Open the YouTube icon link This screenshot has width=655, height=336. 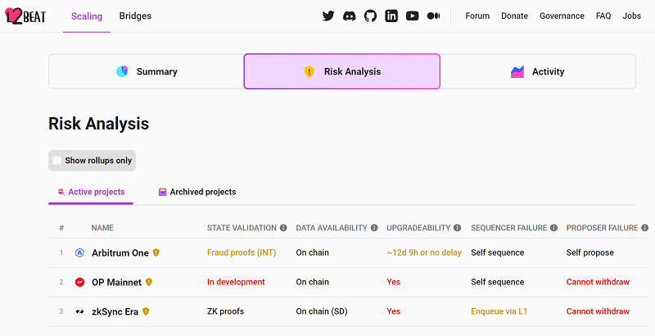point(413,16)
